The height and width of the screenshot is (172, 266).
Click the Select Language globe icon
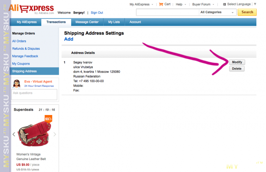(x=224, y=4)
